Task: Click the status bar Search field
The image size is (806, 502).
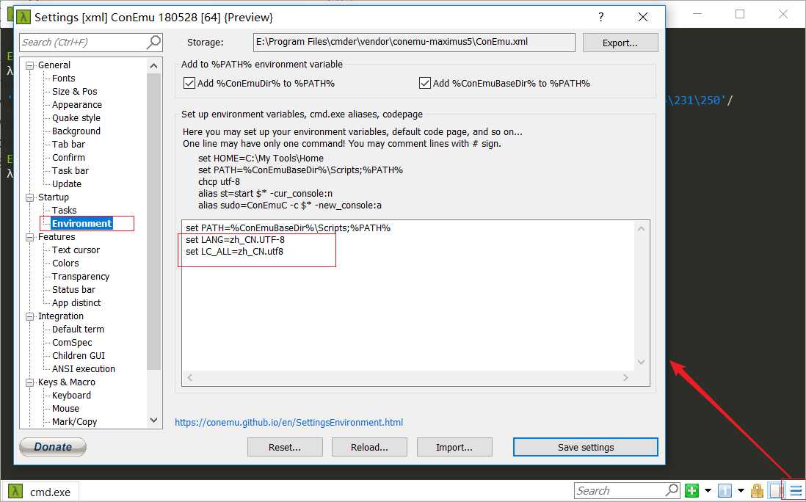Action: pyautogui.click(x=627, y=491)
